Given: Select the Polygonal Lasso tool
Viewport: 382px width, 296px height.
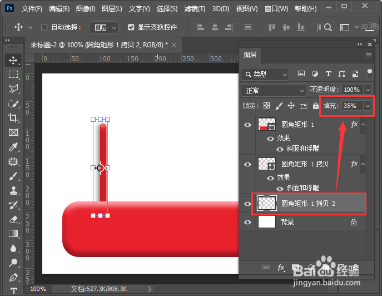Looking at the screenshot, I should pyautogui.click(x=13, y=89).
